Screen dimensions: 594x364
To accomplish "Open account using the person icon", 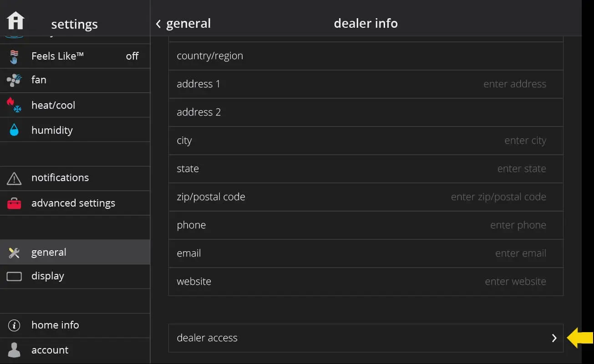I will [14, 350].
